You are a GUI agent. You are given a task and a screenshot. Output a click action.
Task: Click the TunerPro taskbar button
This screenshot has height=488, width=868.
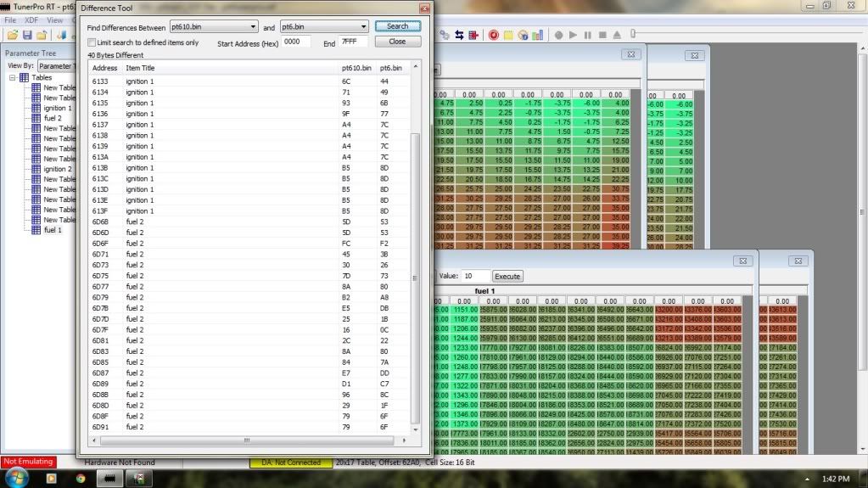(x=109, y=479)
